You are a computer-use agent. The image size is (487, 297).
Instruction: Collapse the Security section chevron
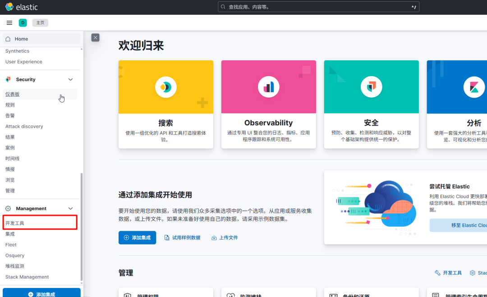tap(70, 79)
